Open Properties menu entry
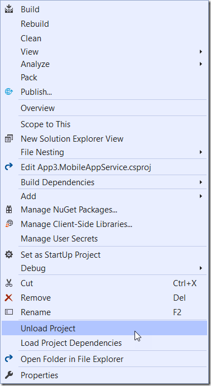Viewport: 211px width, 386px height. 104,375
